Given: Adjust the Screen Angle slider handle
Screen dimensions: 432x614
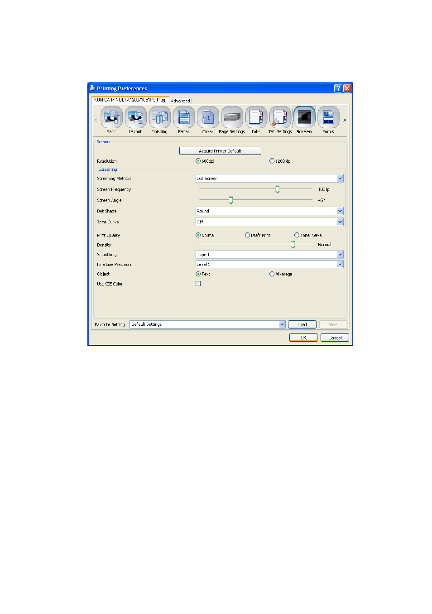Looking at the screenshot, I should coord(231,200).
